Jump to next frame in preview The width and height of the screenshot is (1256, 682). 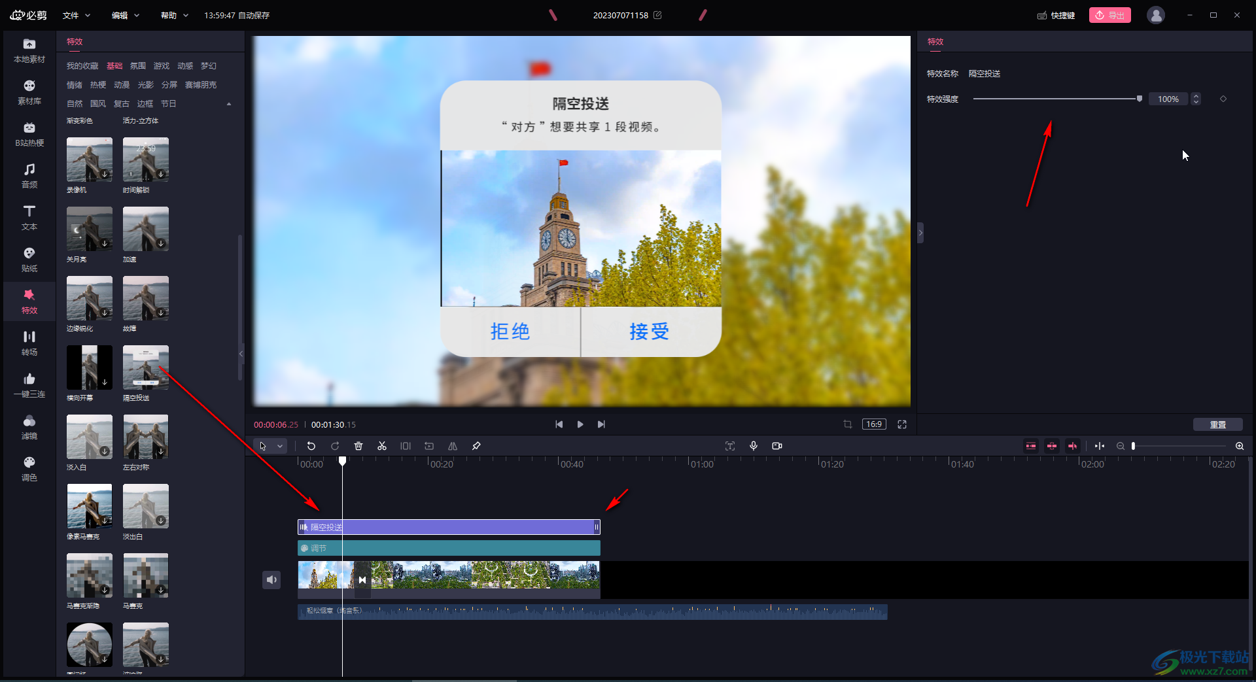coord(601,424)
